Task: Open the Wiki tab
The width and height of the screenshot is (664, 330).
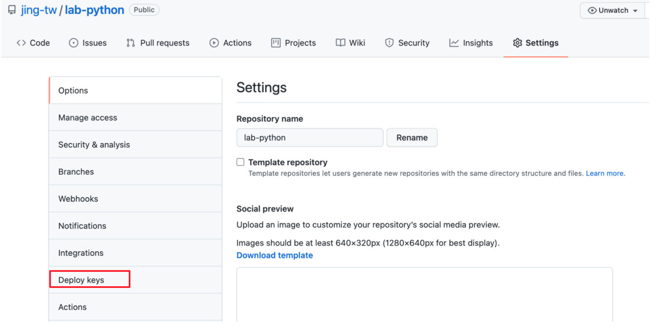Action: coord(351,43)
